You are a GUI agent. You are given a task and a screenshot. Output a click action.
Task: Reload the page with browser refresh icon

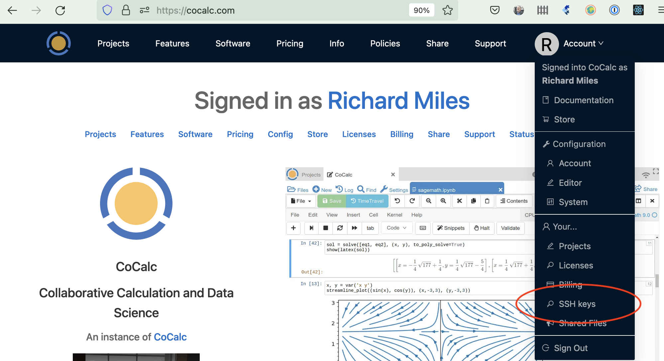point(60,11)
